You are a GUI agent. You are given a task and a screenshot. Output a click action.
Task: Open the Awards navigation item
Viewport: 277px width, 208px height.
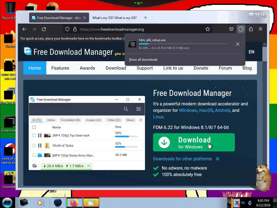(87, 68)
